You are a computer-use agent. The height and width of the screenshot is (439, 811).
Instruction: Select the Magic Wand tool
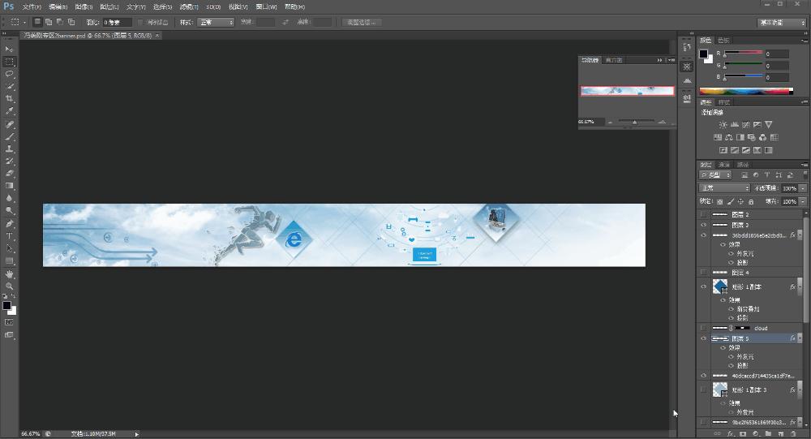pyautogui.click(x=9, y=87)
